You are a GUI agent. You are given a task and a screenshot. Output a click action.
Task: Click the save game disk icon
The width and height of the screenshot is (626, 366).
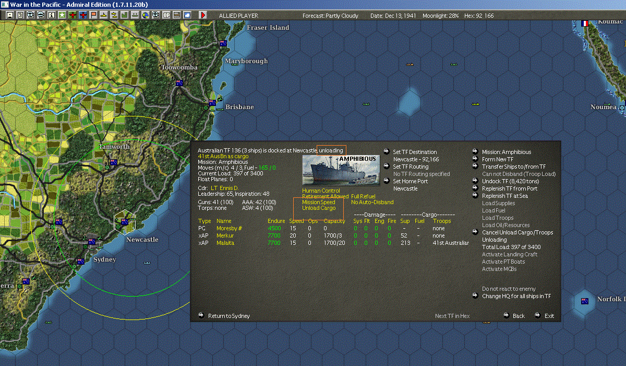tap(9, 16)
